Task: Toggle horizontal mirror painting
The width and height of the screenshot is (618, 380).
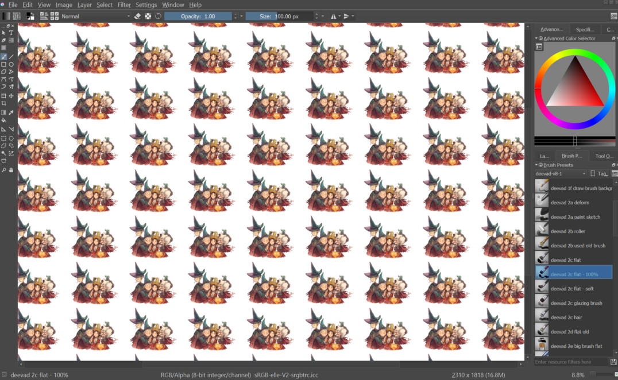Action: tap(333, 16)
